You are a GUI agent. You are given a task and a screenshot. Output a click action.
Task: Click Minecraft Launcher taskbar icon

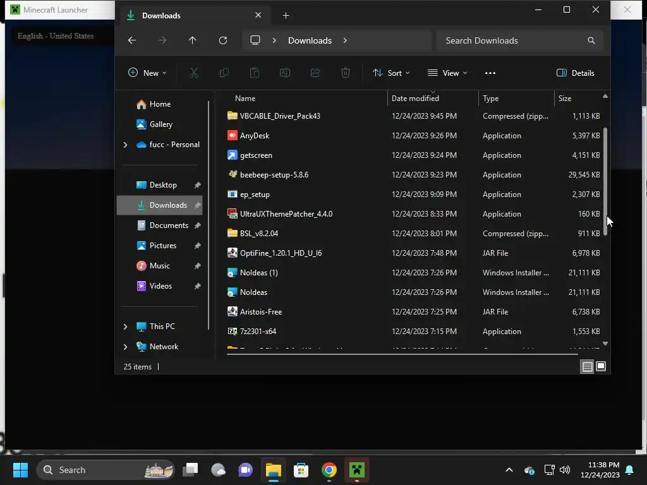(357, 470)
